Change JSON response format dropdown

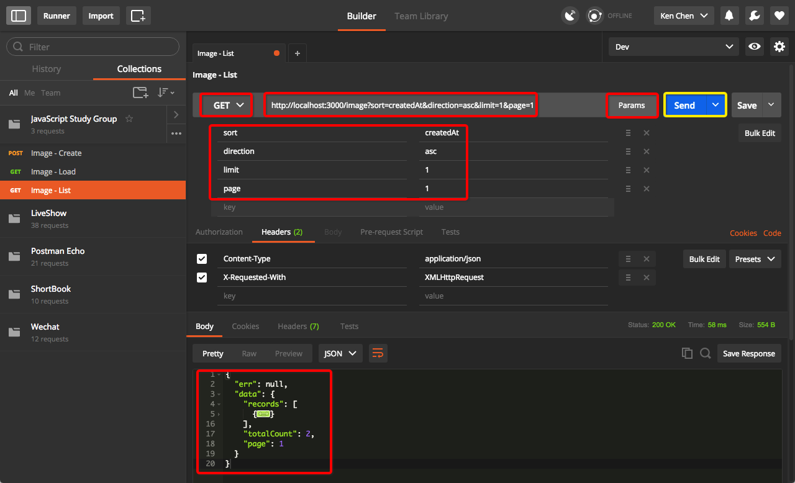click(x=340, y=353)
